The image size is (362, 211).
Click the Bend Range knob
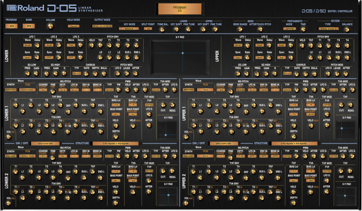tap(240, 29)
